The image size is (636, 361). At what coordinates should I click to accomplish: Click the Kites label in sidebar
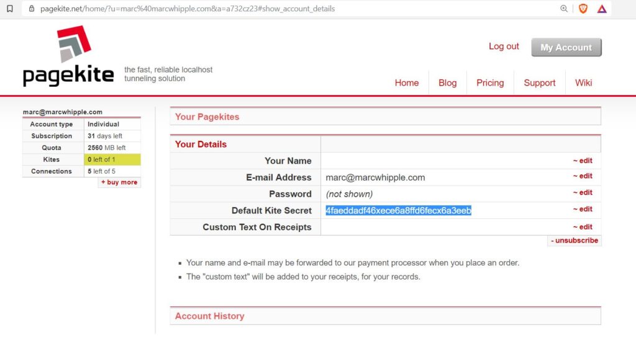click(x=52, y=159)
